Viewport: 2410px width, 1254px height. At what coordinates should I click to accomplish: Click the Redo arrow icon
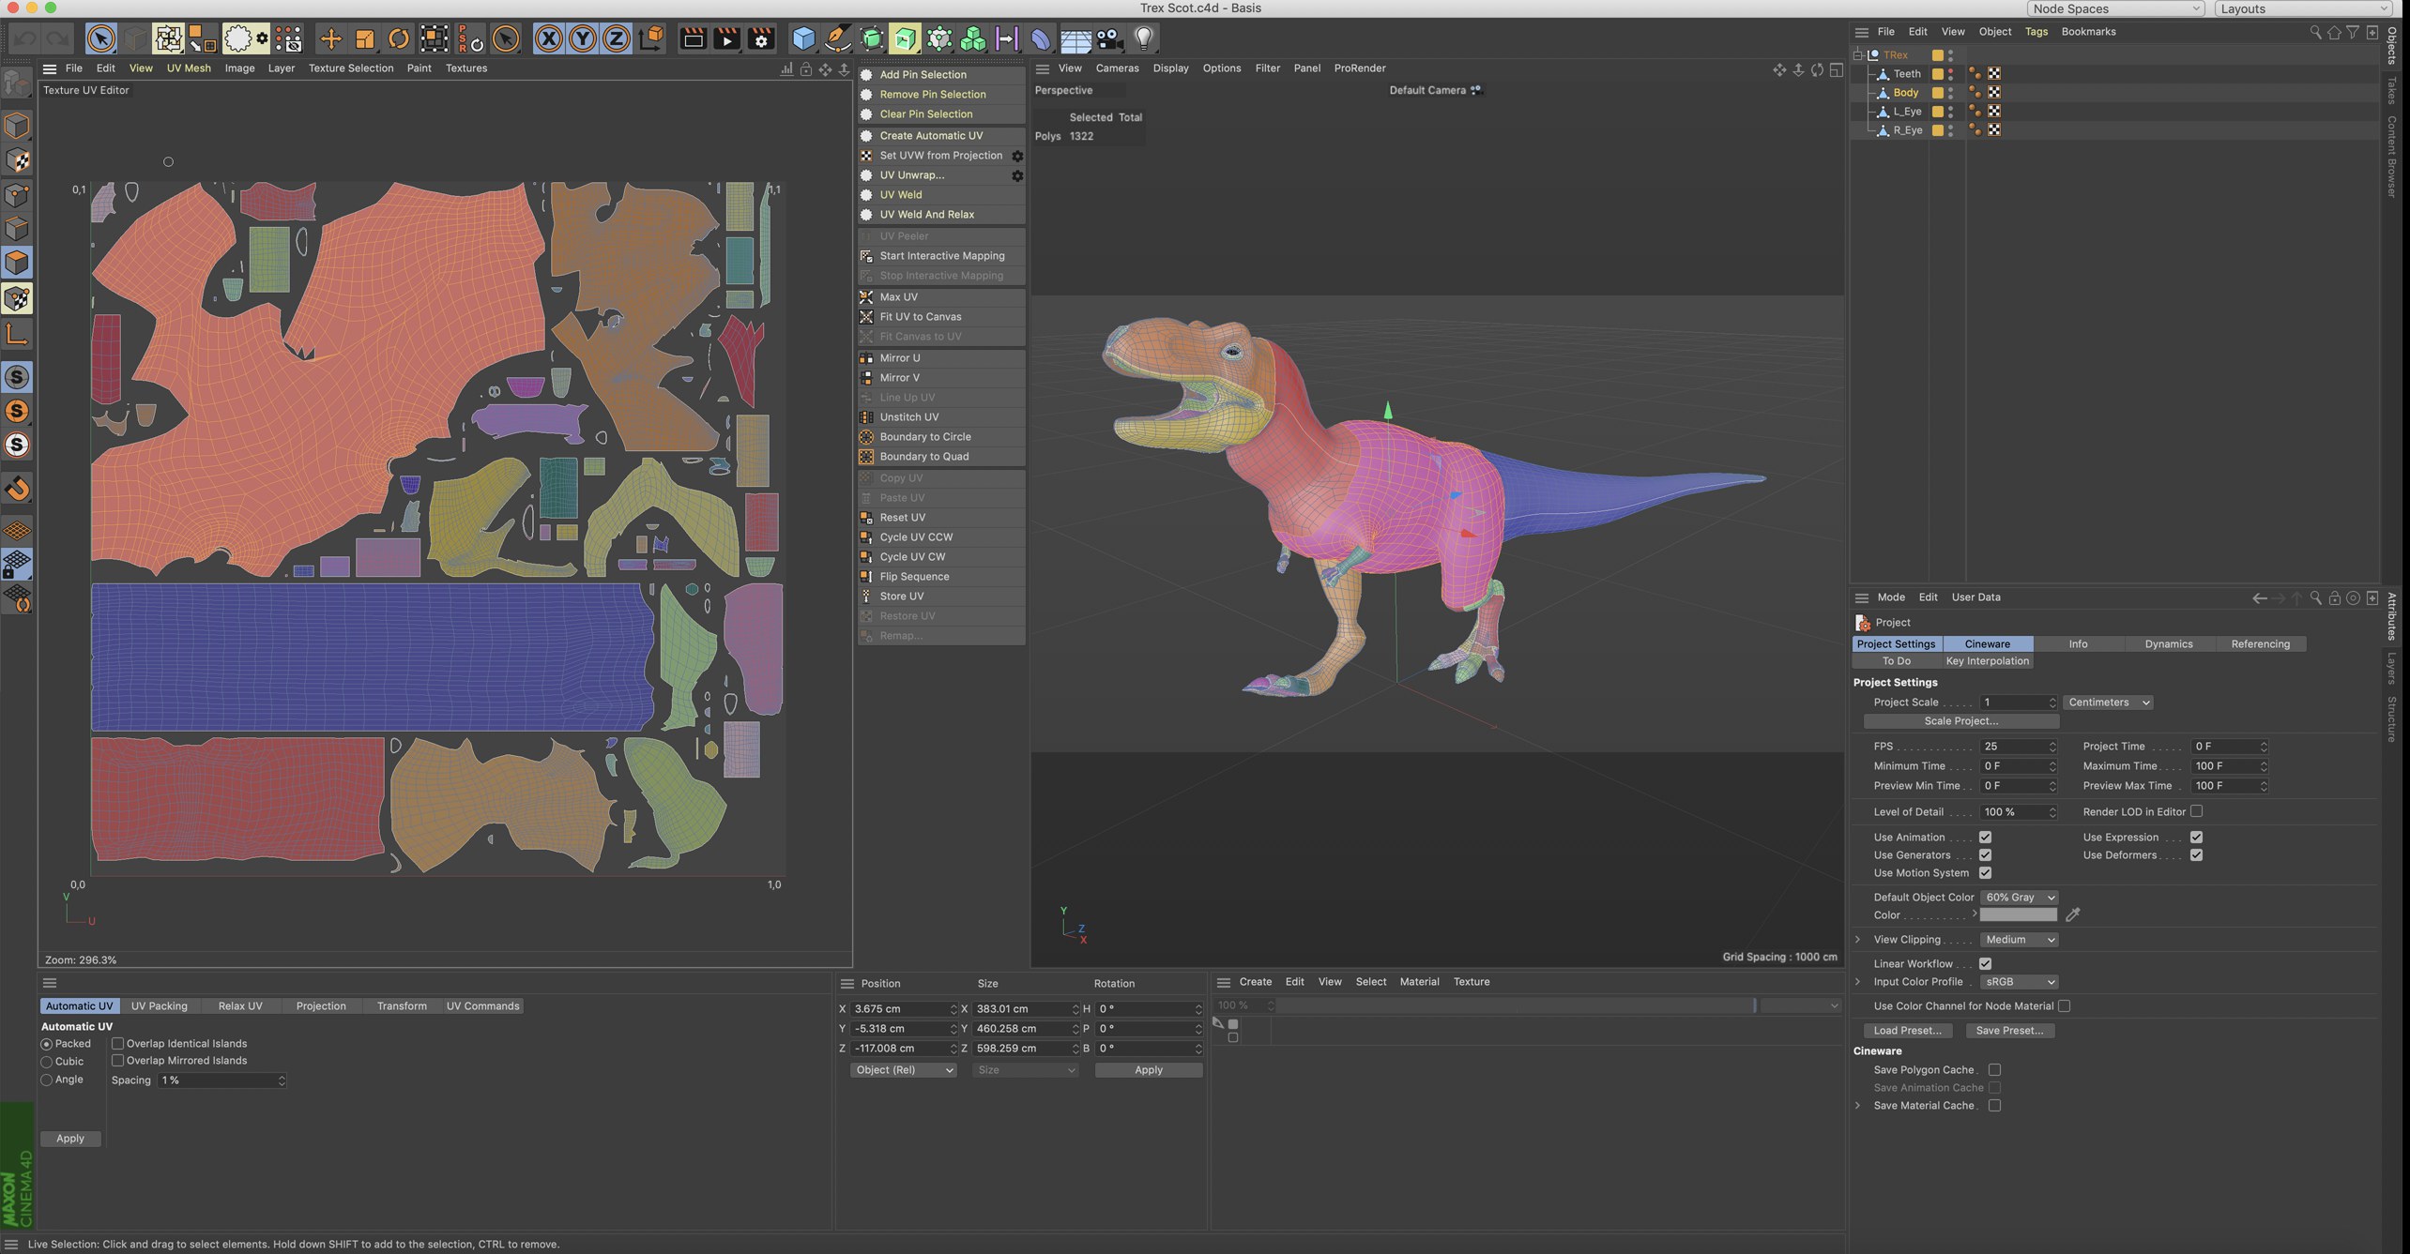click(58, 38)
